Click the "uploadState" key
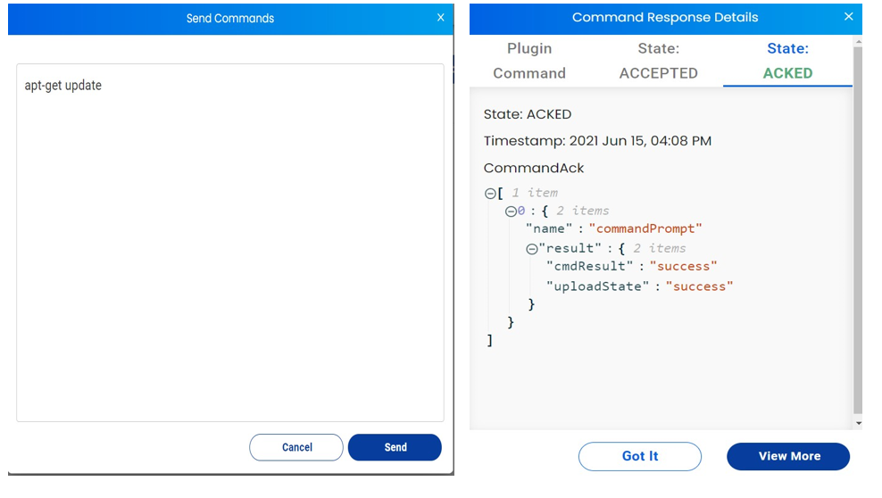This screenshot has height=498, width=882. tap(597, 286)
